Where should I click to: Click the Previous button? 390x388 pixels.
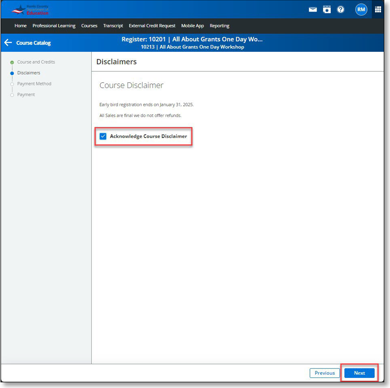pyautogui.click(x=324, y=373)
